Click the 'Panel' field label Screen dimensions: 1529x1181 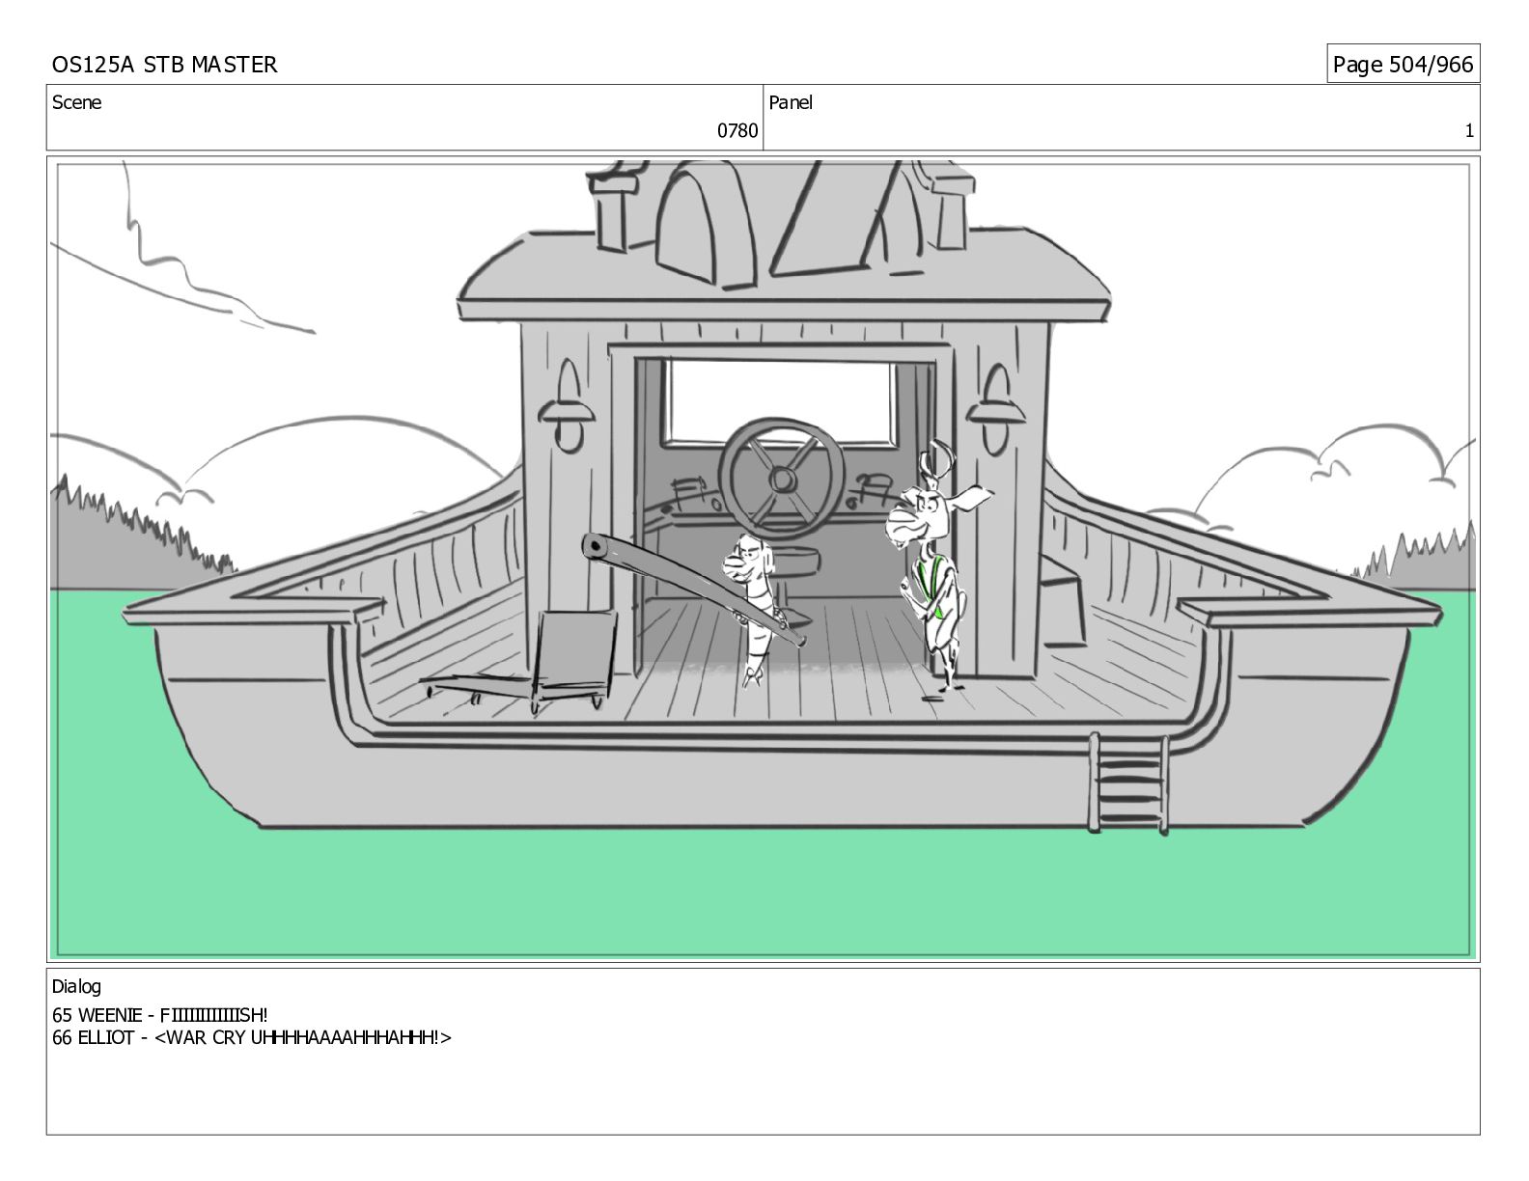(791, 102)
